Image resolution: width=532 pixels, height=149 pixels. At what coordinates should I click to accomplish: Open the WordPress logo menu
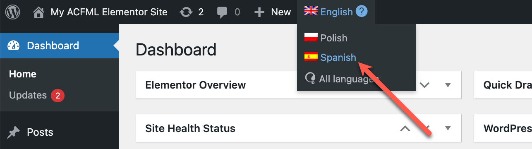12,12
